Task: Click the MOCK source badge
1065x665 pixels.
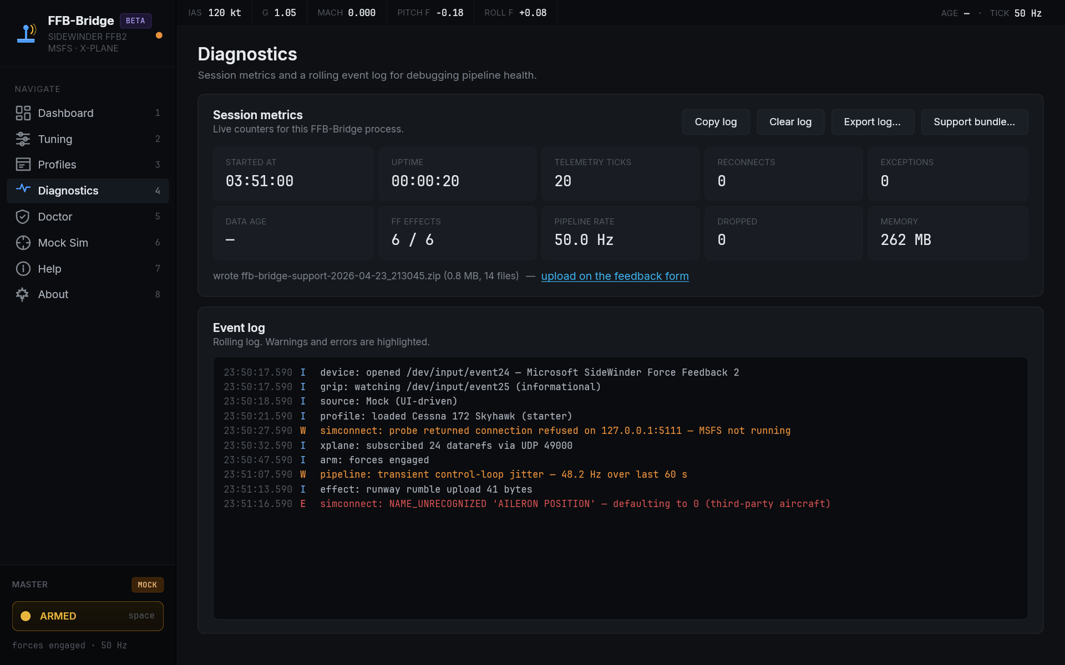Action: (x=147, y=585)
